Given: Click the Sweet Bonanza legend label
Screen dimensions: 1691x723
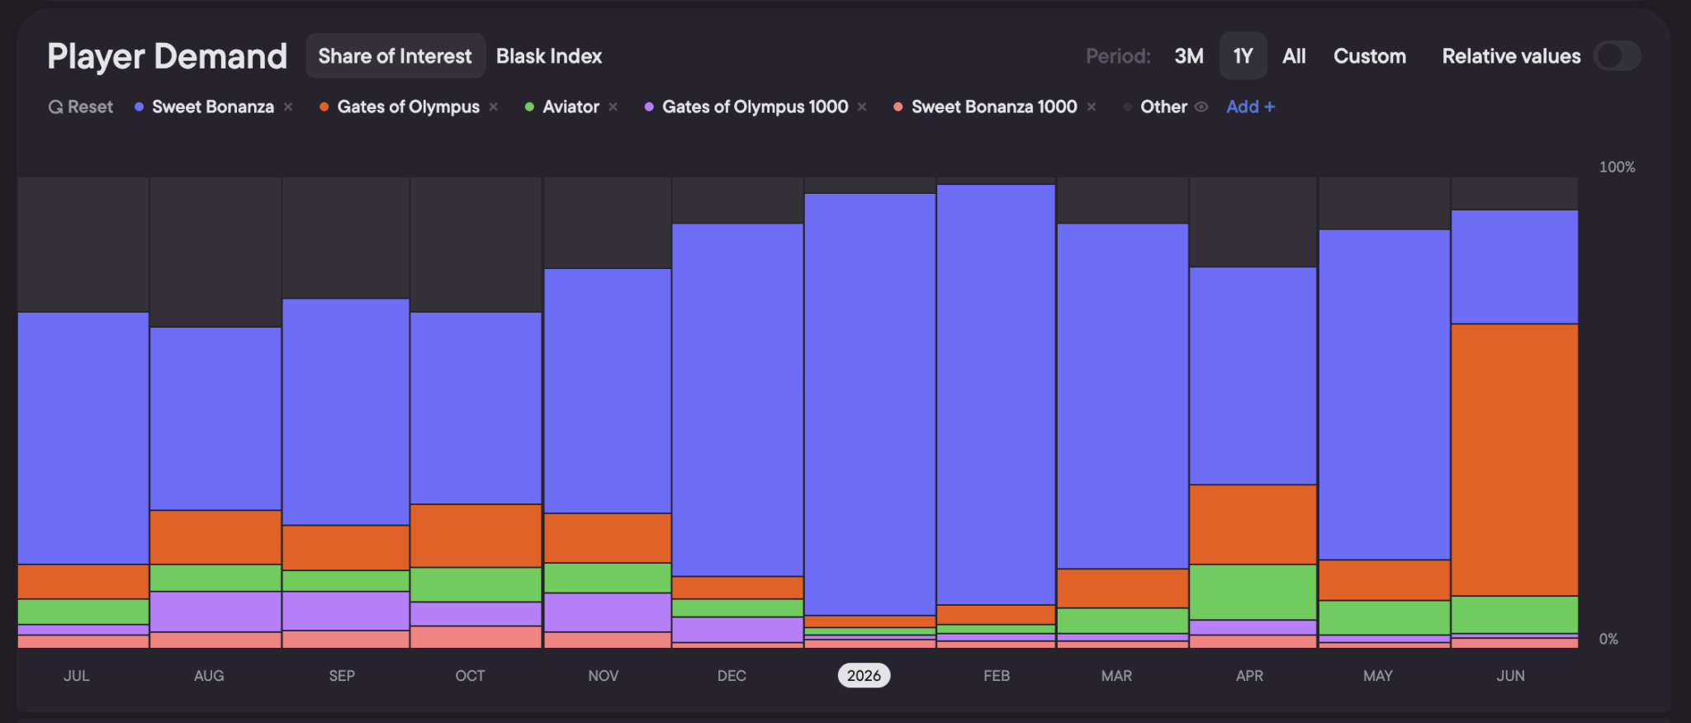Looking at the screenshot, I should (213, 106).
